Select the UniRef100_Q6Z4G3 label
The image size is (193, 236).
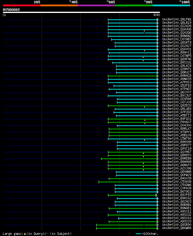coord(177,202)
